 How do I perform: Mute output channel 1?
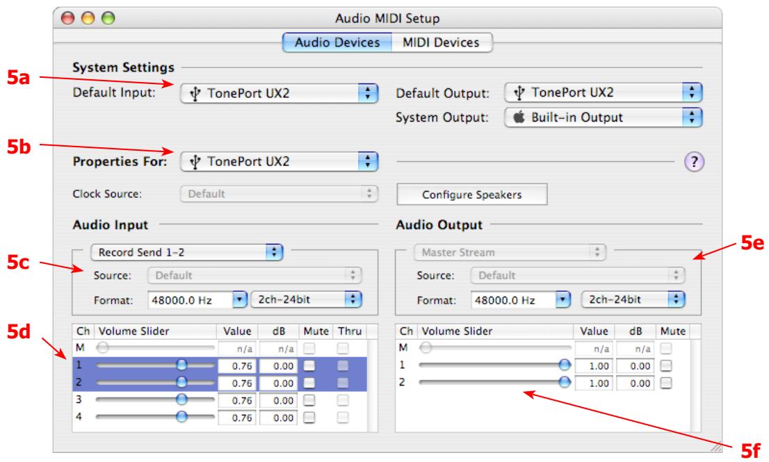(x=665, y=365)
